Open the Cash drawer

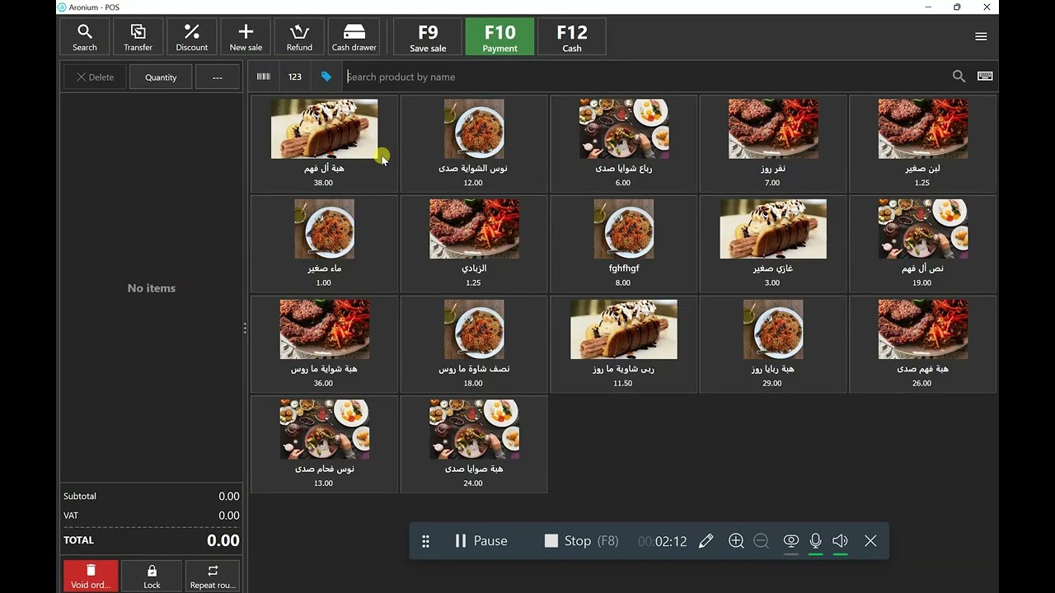(x=354, y=37)
